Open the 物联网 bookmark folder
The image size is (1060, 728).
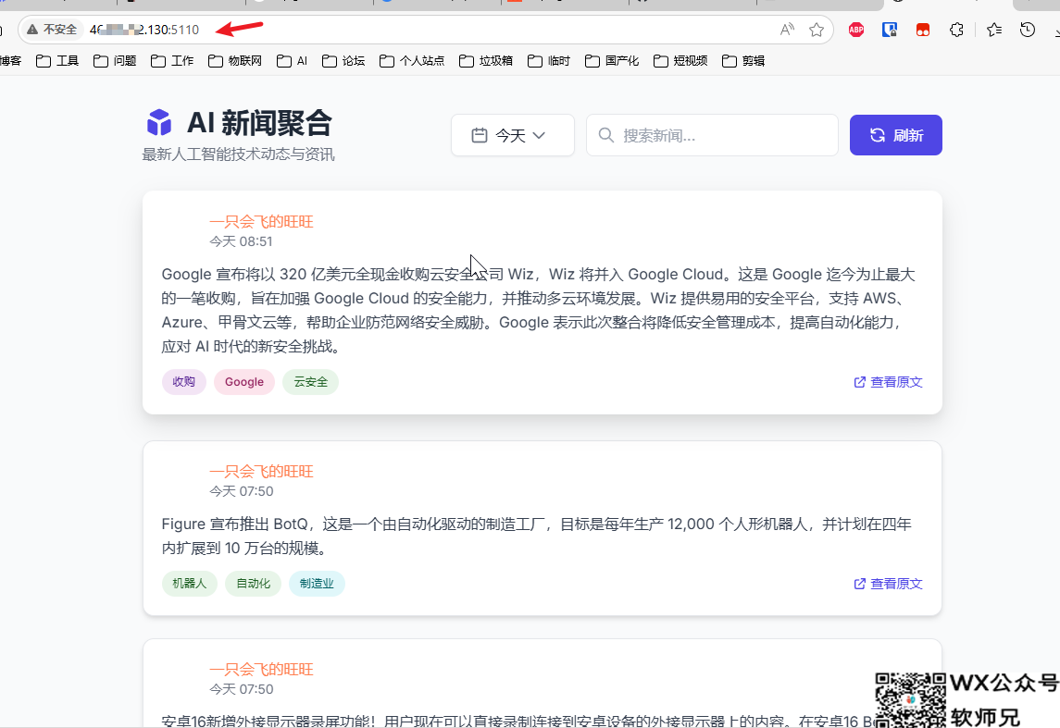click(x=235, y=61)
